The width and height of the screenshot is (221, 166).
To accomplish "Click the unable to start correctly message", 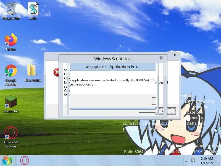I will (112, 82).
